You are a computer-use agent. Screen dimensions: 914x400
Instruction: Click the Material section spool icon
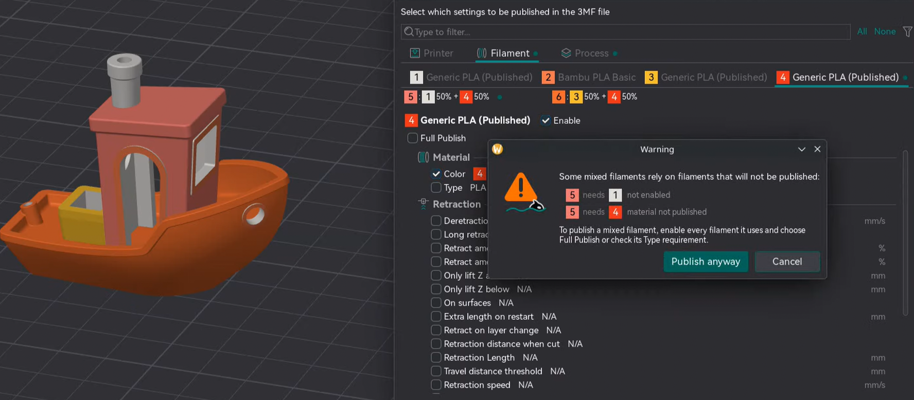[423, 157]
